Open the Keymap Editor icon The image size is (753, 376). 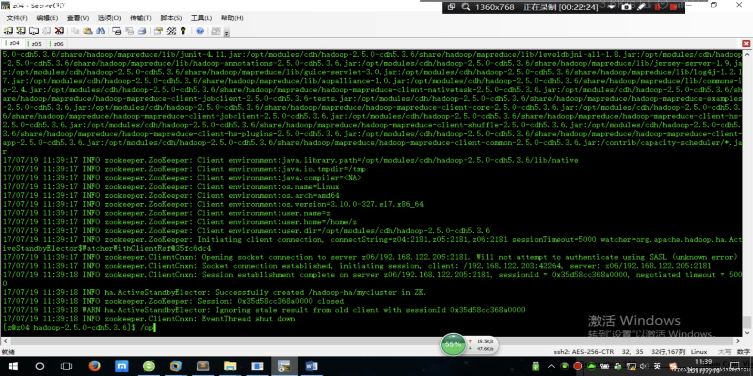coord(171,31)
